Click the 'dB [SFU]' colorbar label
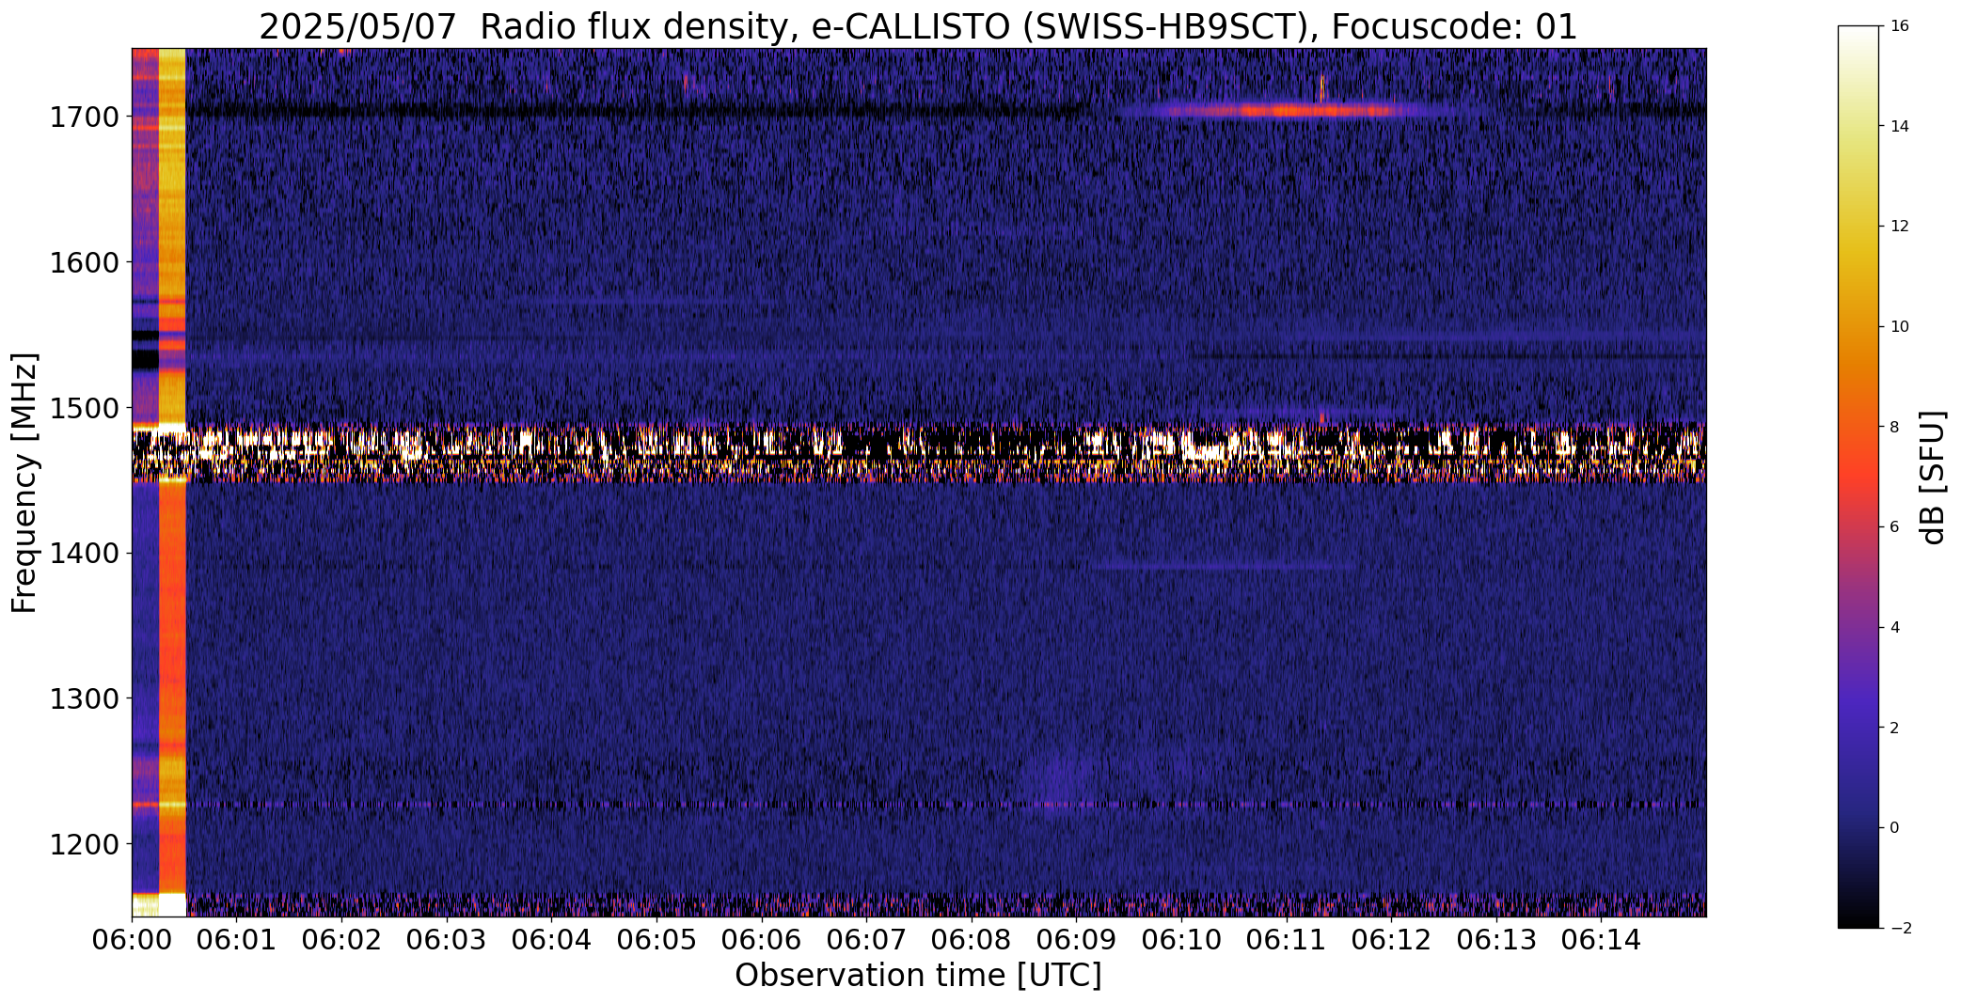1961x1003 pixels. pos(1933,477)
